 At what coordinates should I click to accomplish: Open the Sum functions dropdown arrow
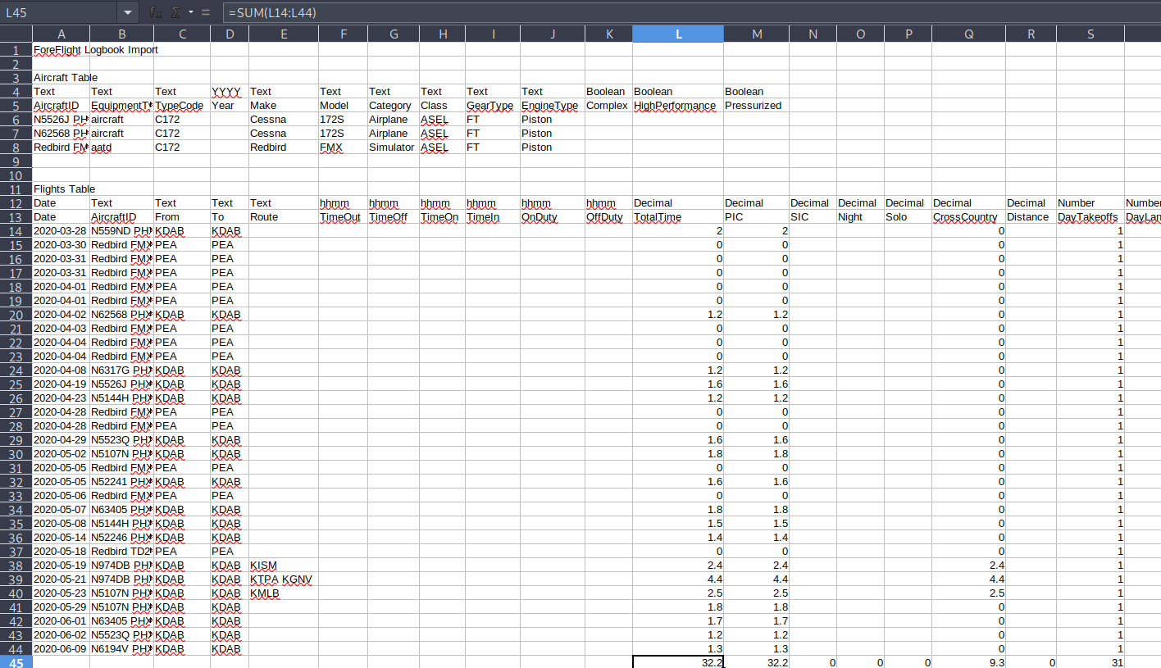[x=190, y=12]
